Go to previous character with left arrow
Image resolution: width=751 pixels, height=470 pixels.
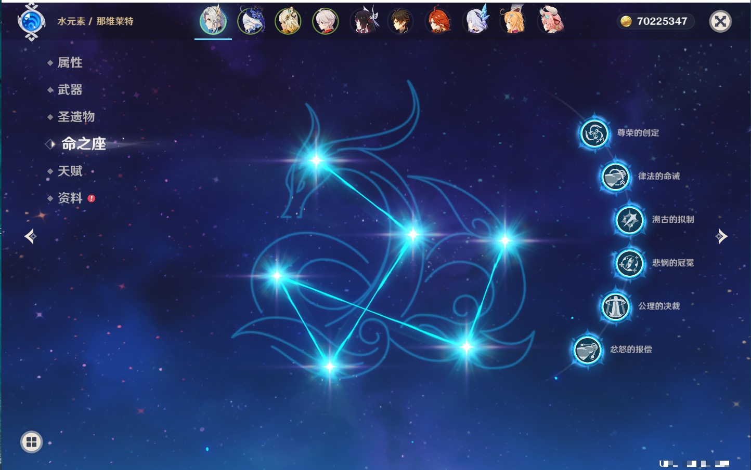point(30,236)
